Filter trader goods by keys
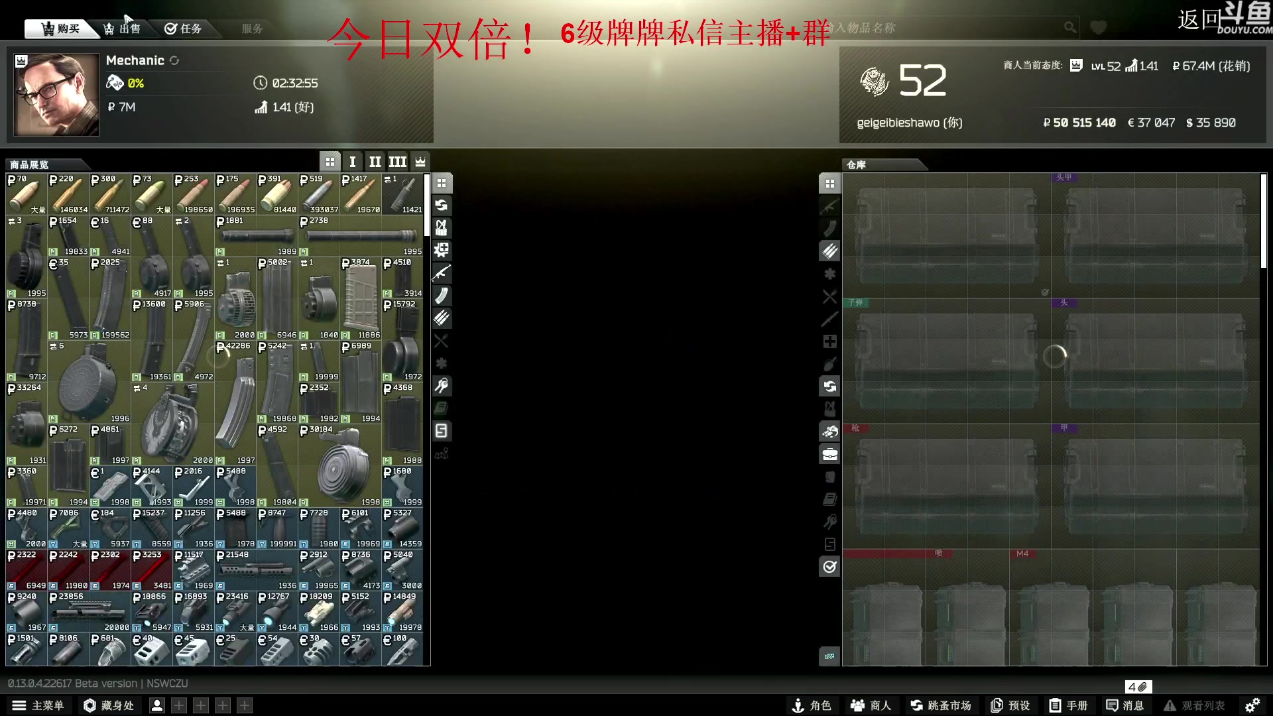 442,386
